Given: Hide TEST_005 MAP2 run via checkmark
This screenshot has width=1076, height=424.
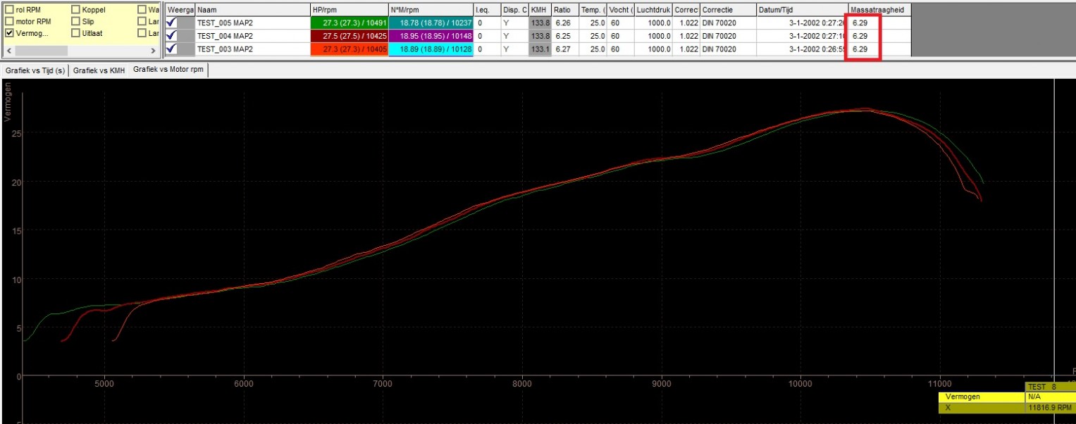Looking at the screenshot, I should pyautogui.click(x=171, y=23).
